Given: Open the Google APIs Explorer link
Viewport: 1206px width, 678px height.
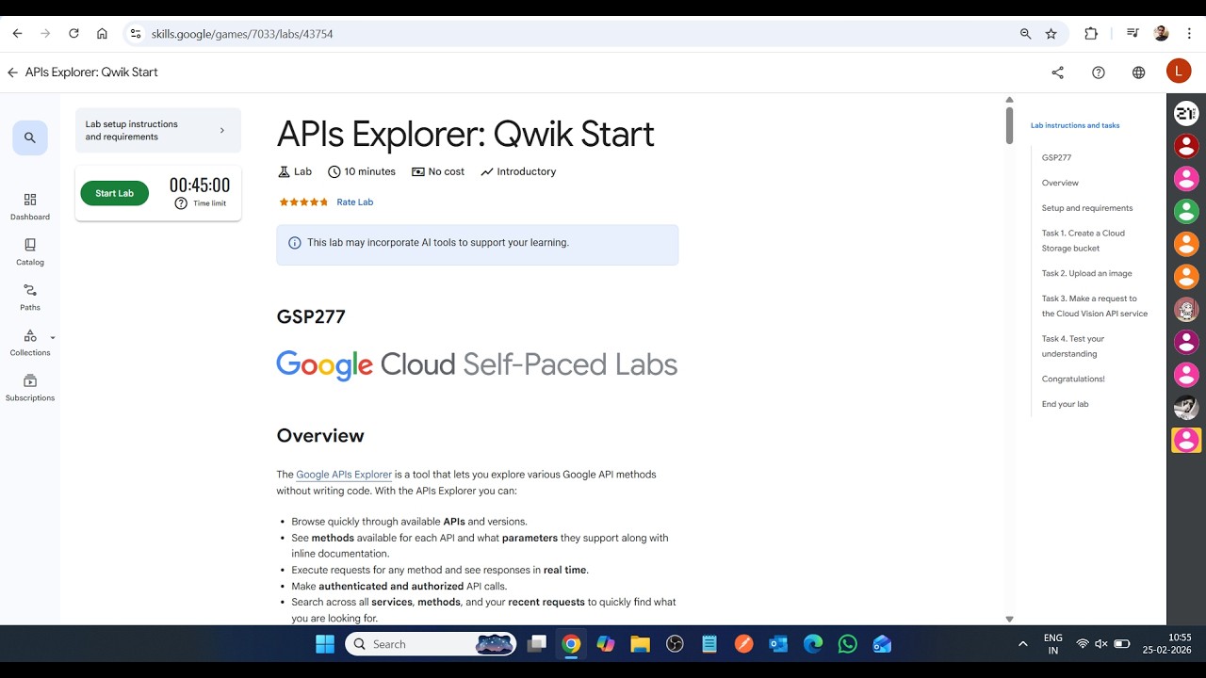Looking at the screenshot, I should click(344, 475).
